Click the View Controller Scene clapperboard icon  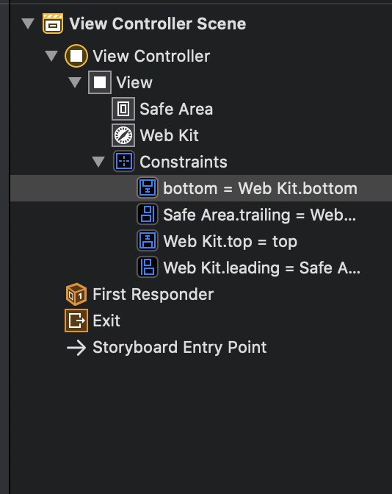click(53, 24)
